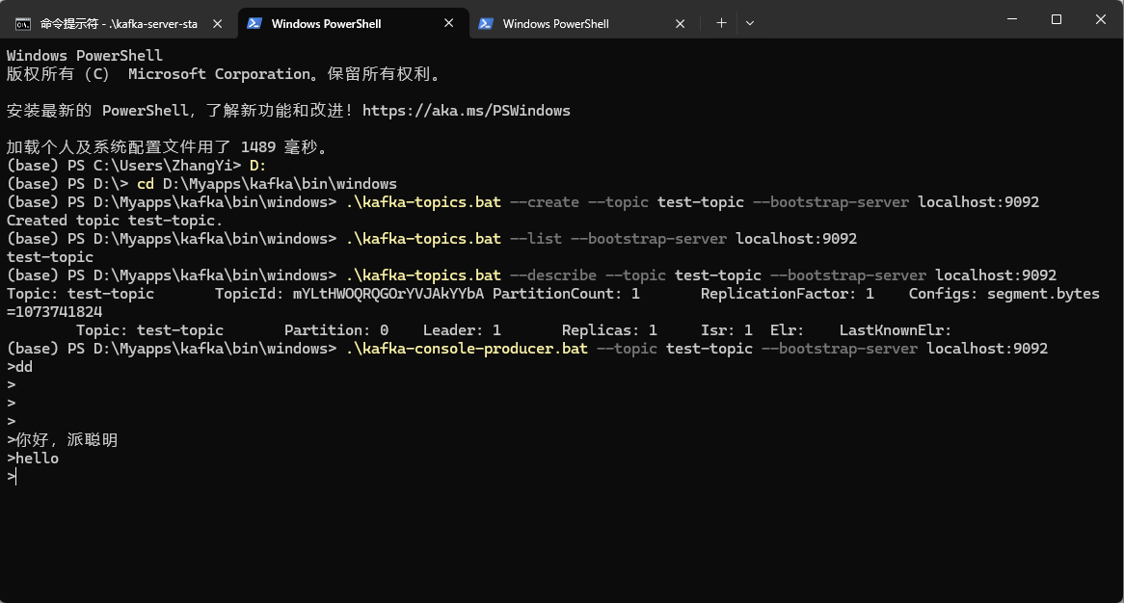Click the text 'Created topic test-topic.'
This screenshot has height=603, width=1124.
pos(115,221)
